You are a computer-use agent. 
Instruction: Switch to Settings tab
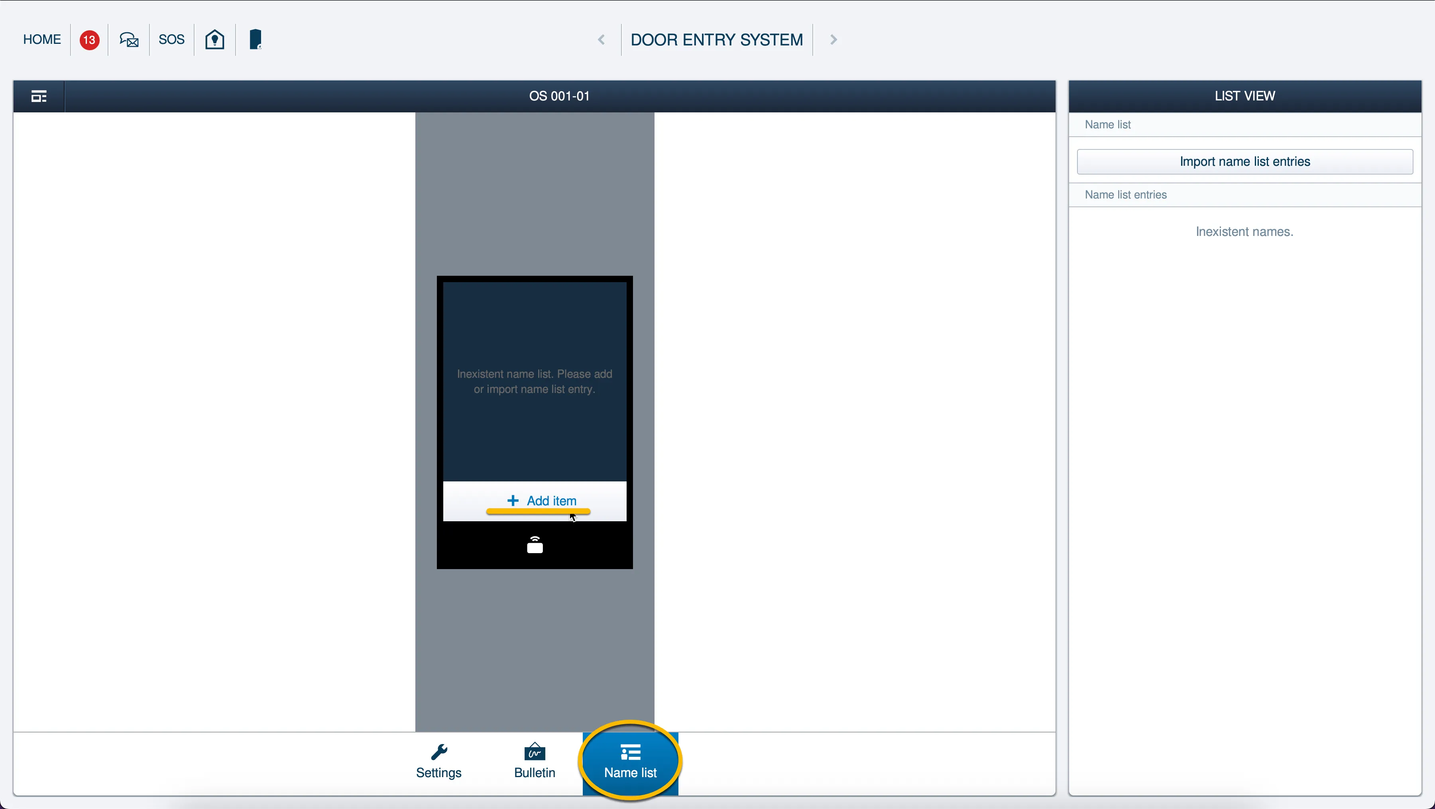click(x=439, y=762)
